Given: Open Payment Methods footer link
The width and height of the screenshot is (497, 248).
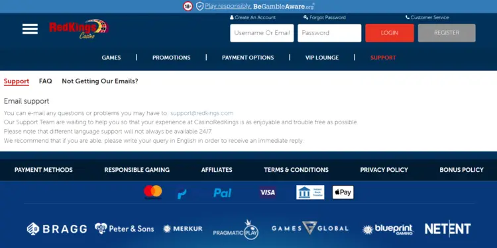Looking at the screenshot, I should point(44,170).
